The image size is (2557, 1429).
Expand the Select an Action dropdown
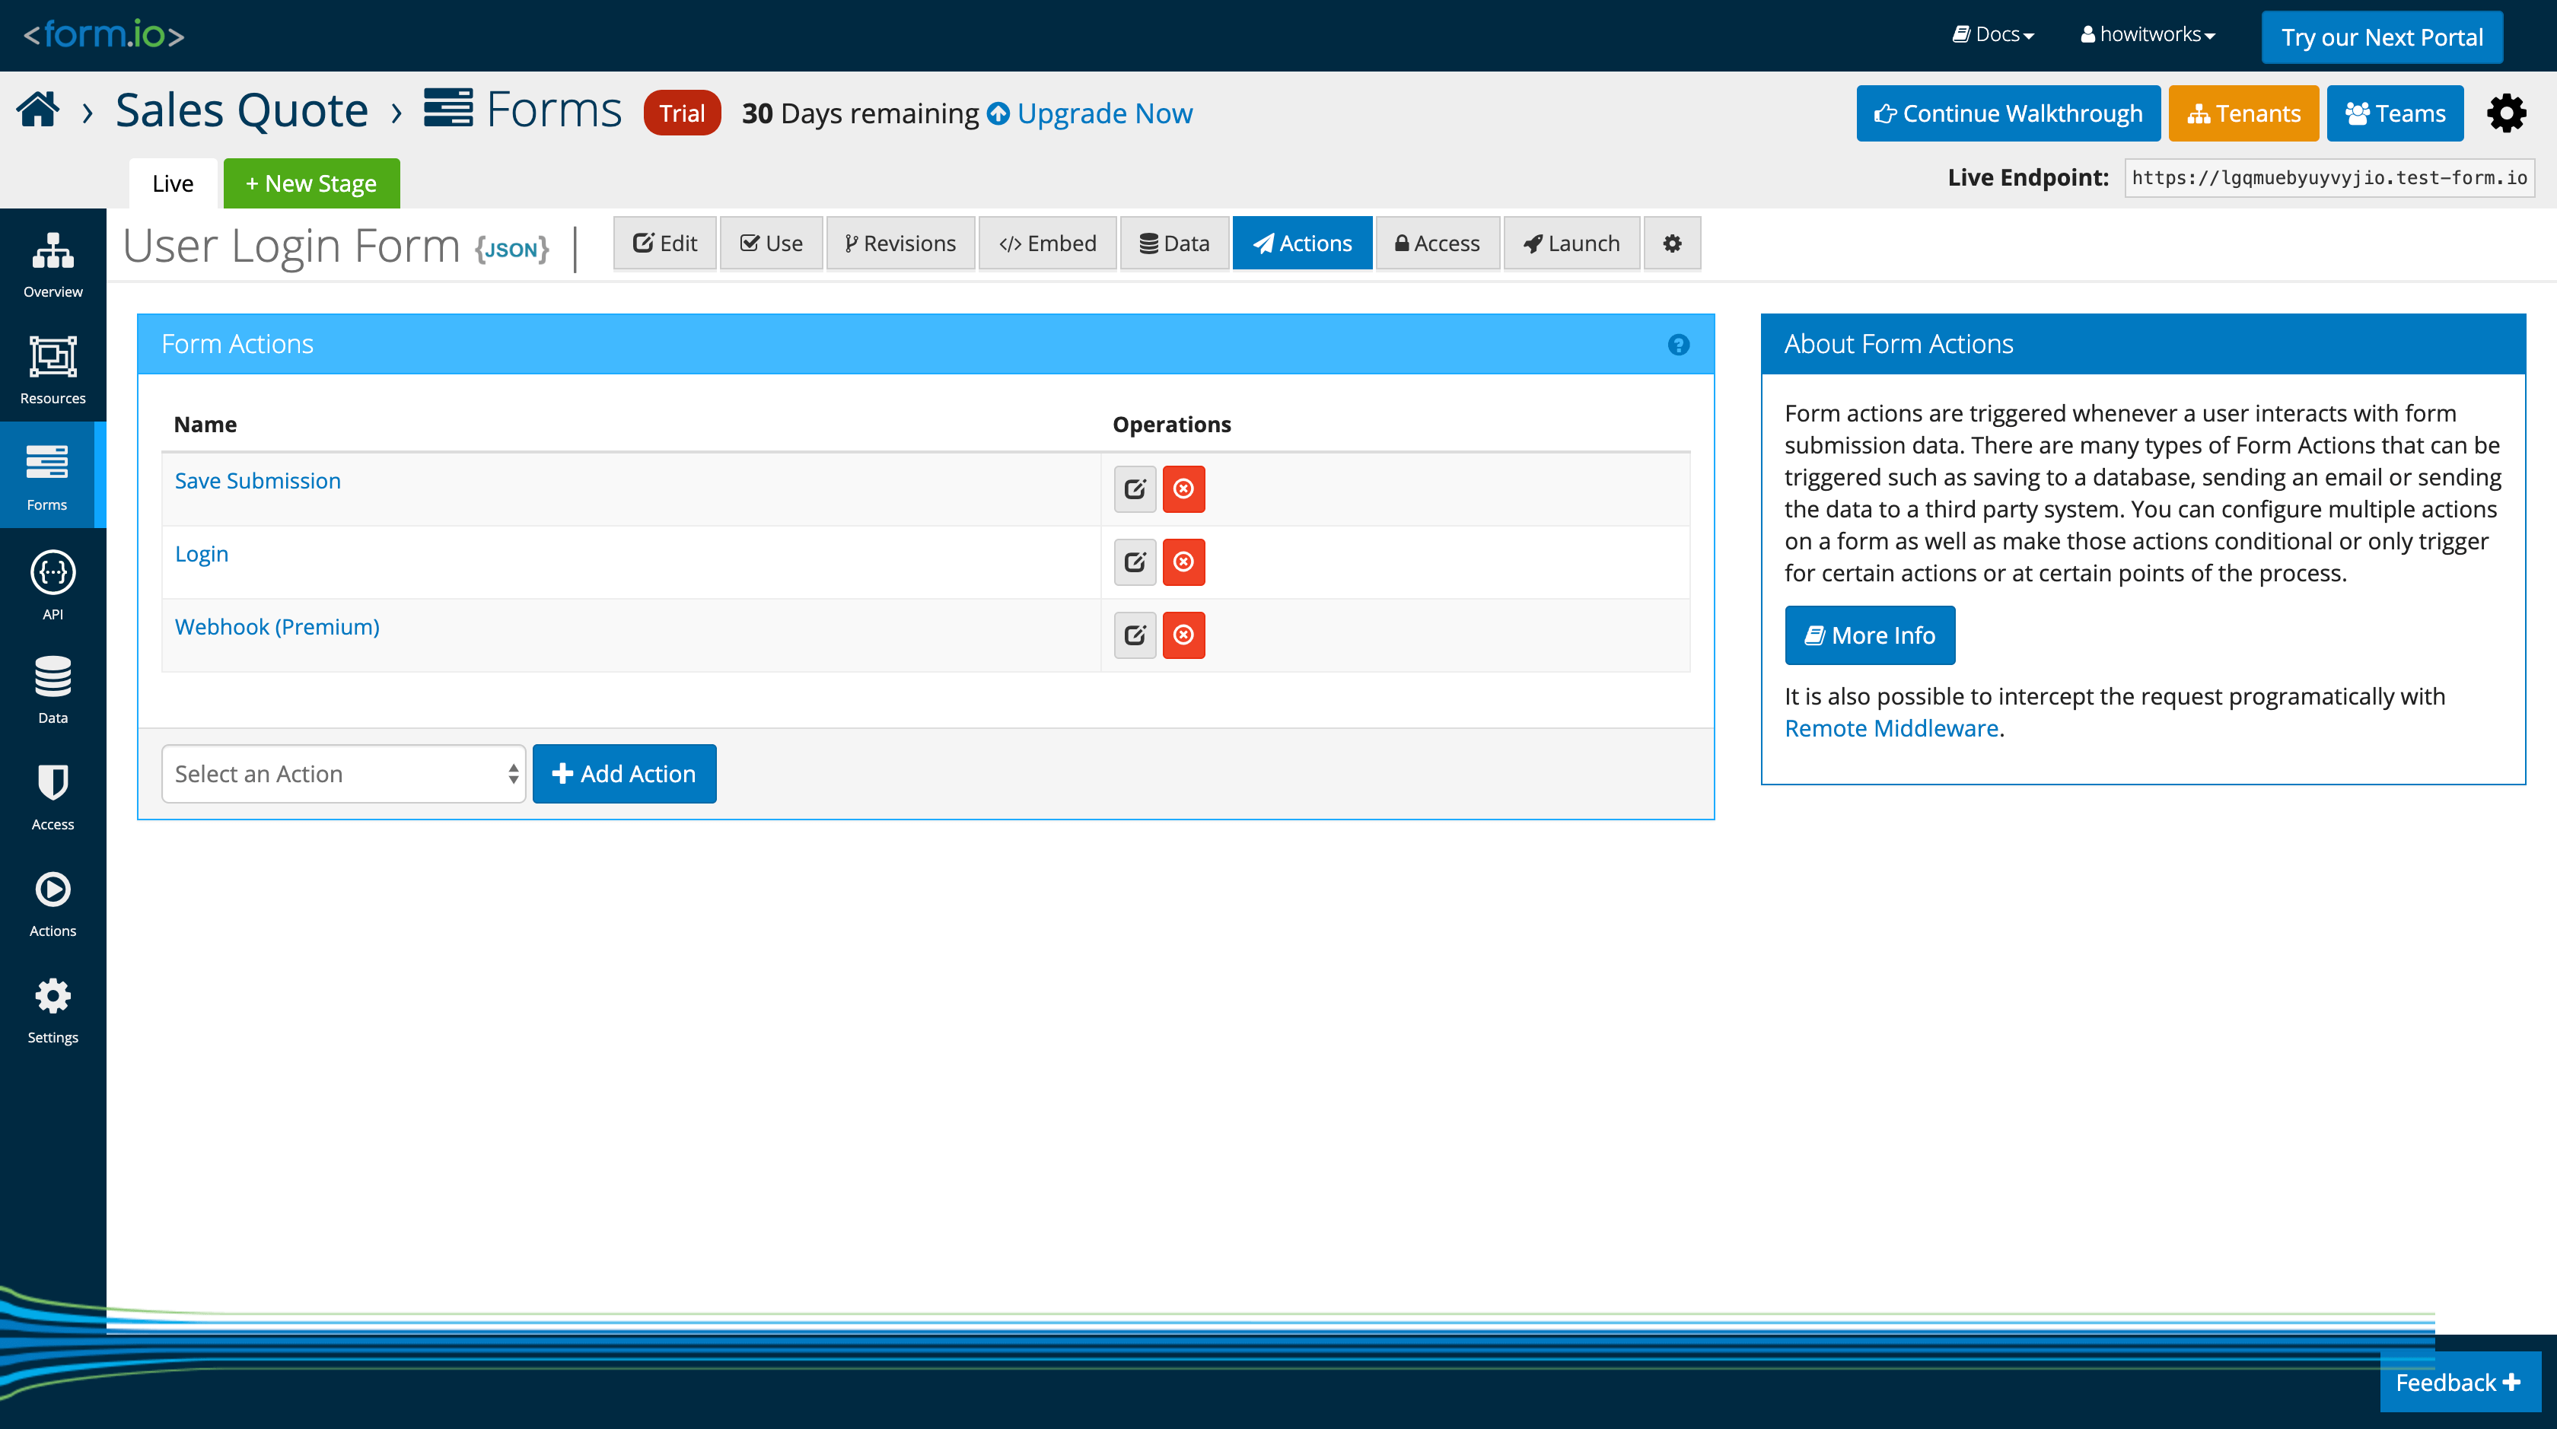(x=342, y=774)
